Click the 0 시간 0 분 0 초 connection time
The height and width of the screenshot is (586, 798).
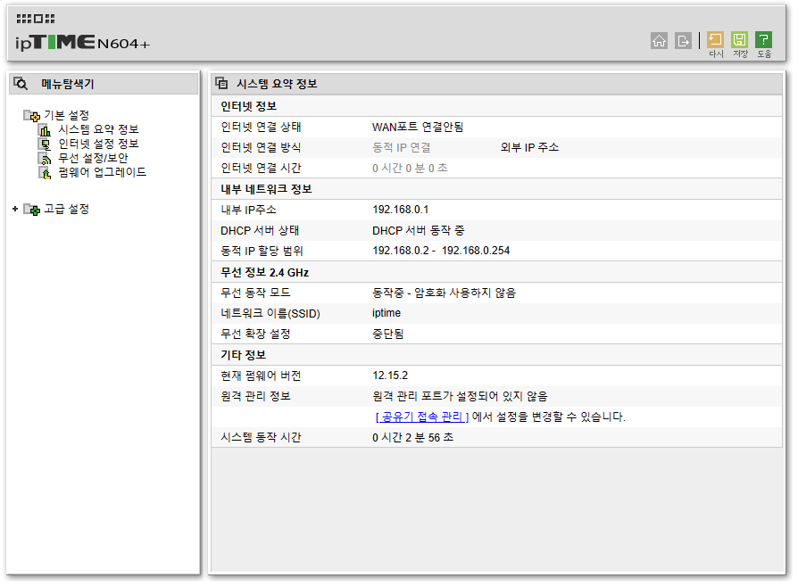coord(411,169)
